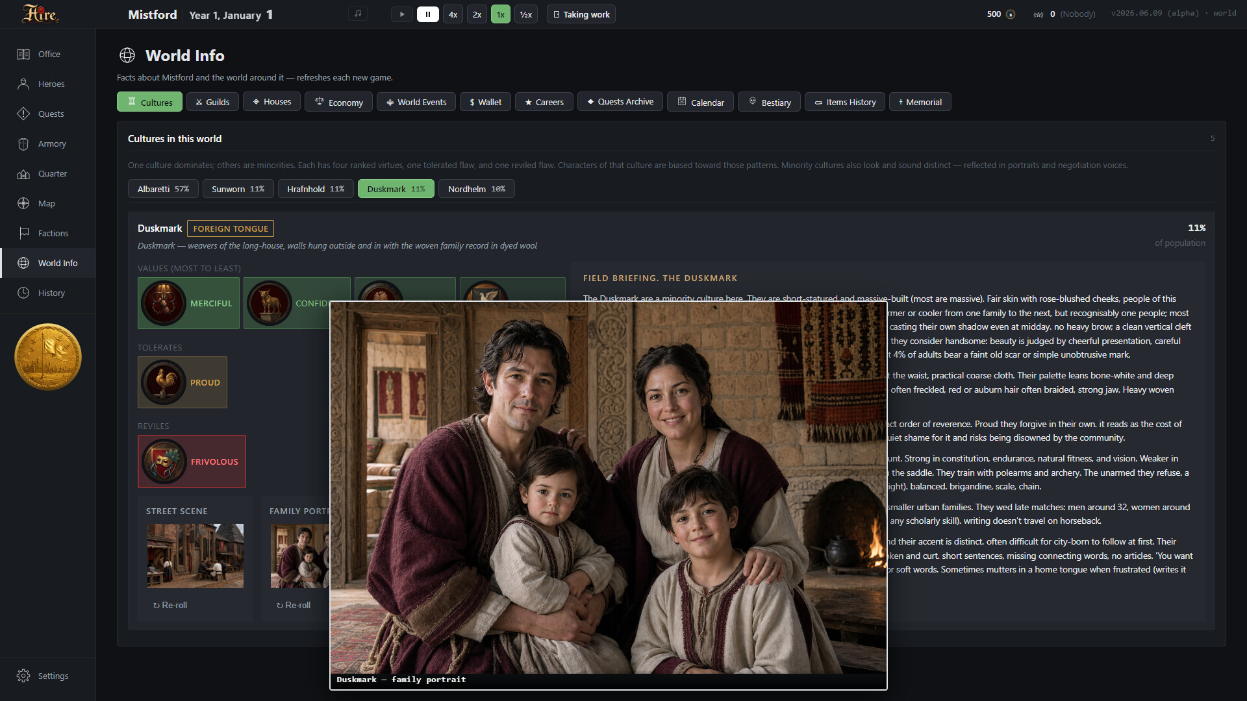Image resolution: width=1247 pixels, height=701 pixels.
Task: Click the Duskmark family portrait caption
Action: [401, 680]
